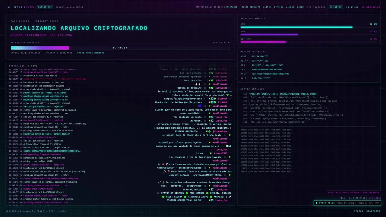Click hex dump row starting 32170C

[266, 130]
